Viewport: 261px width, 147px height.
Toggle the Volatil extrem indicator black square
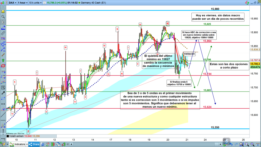coord(7,136)
